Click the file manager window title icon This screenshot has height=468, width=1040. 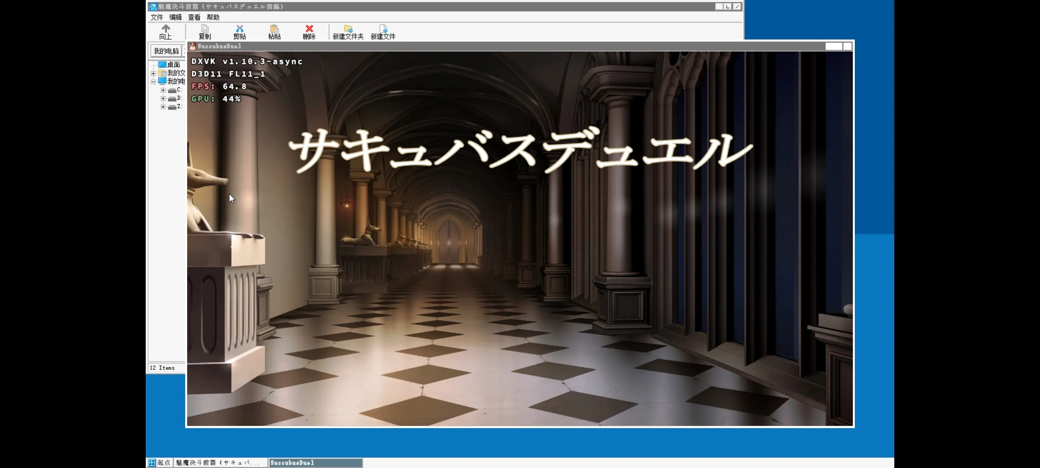(x=153, y=7)
